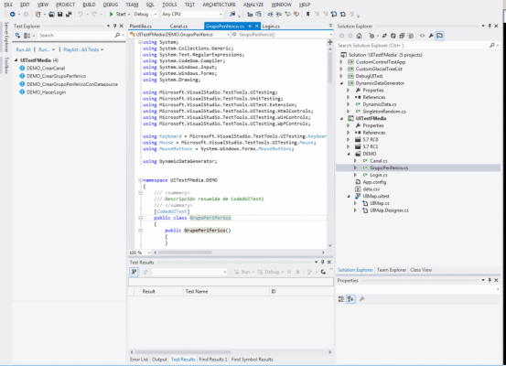506x366 pixels.
Task: Click the Save All icon
Action: 69,15
